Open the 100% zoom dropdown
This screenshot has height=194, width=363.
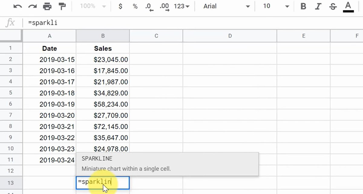(x=93, y=6)
